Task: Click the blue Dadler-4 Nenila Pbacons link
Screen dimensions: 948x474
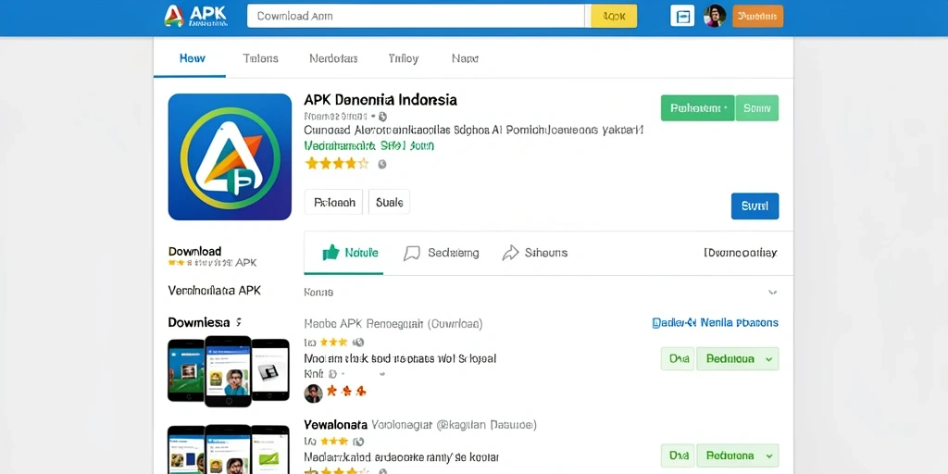Action: tap(716, 323)
